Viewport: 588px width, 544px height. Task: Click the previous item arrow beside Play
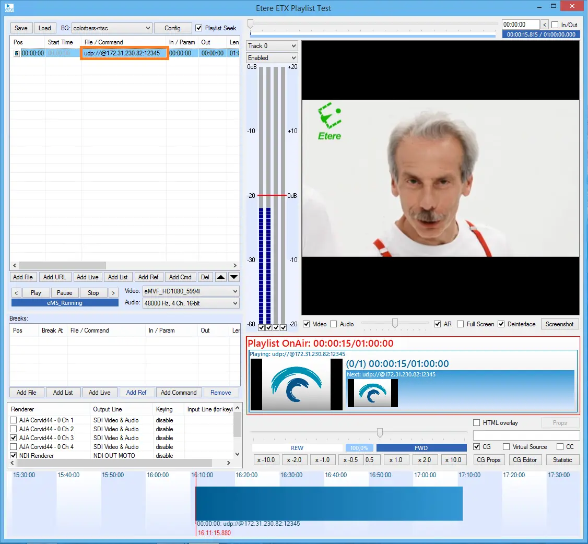(x=16, y=293)
